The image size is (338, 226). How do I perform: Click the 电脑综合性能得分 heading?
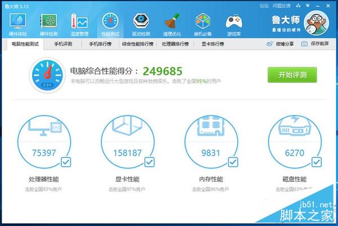pos(104,71)
